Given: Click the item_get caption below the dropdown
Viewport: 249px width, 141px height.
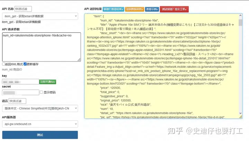Looking at the screenshot, I should click(x=21, y=22).
